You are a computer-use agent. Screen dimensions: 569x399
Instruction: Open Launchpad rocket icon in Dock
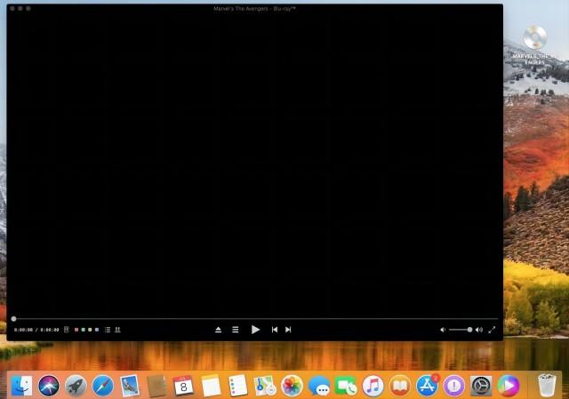pos(76,386)
